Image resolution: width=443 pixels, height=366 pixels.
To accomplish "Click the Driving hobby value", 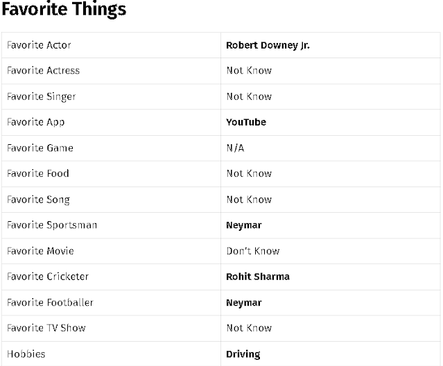I will 243,354.
